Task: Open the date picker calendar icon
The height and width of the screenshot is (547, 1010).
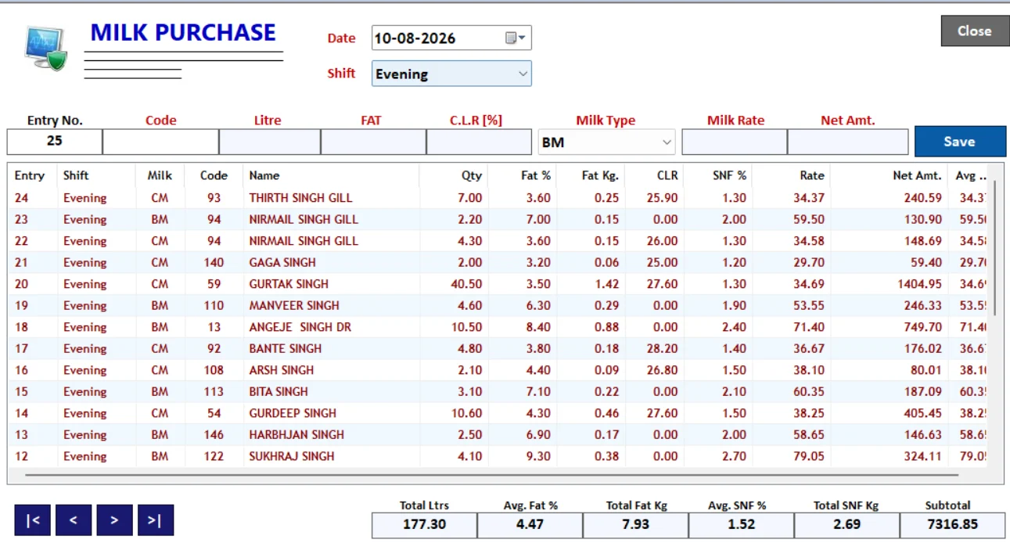Action: (516, 38)
